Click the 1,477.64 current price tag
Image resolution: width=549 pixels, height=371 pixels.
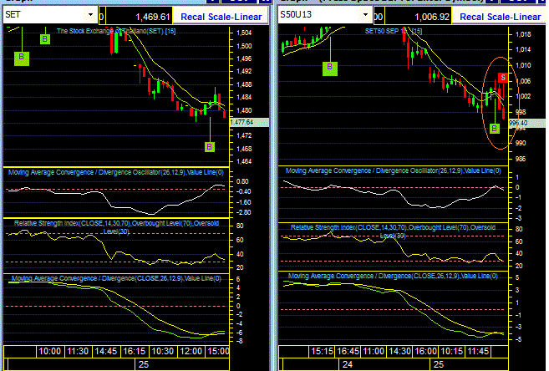(249, 122)
